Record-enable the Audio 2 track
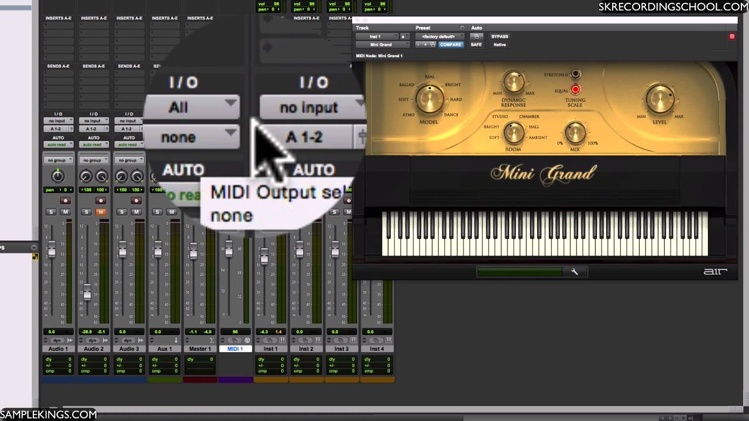The height and width of the screenshot is (421, 749). (101, 201)
